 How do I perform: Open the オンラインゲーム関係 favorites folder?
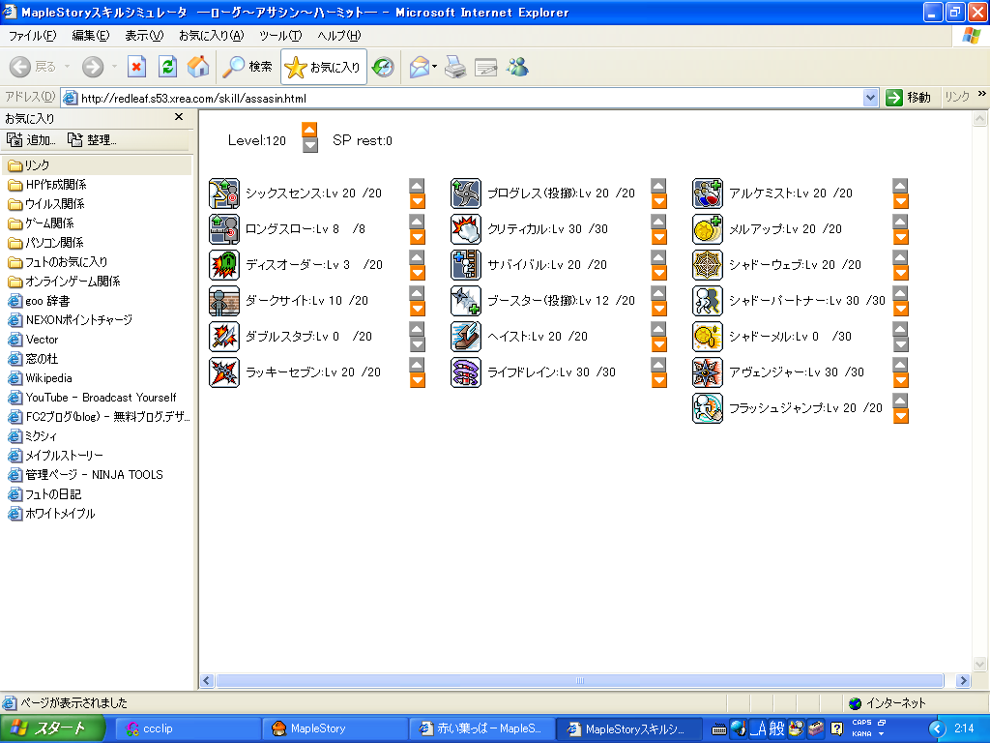pos(64,282)
